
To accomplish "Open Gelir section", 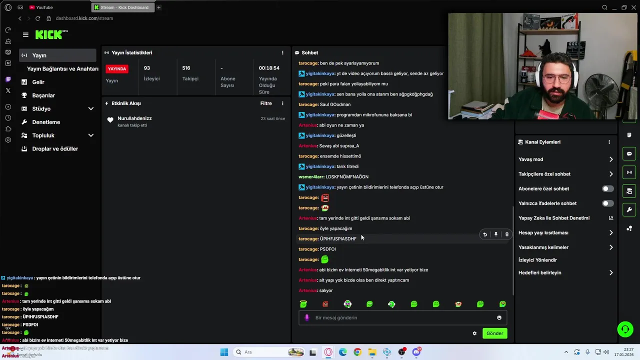I will point(38,82).
